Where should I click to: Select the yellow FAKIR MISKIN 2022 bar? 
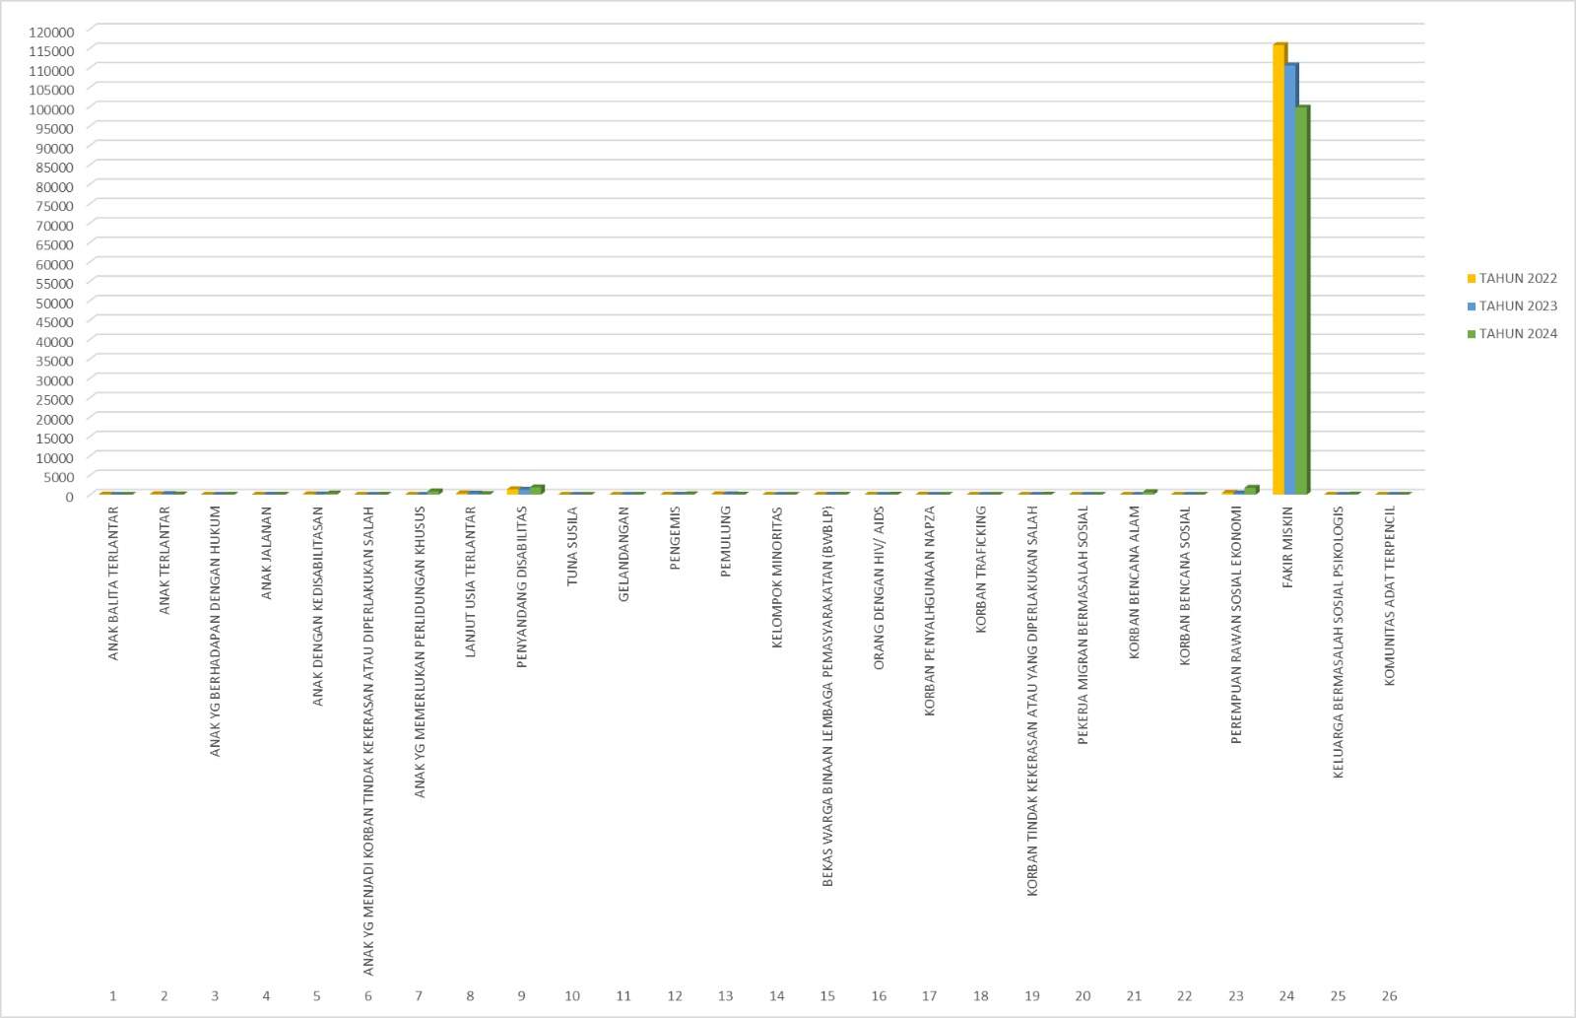(x=1279, y=268)
